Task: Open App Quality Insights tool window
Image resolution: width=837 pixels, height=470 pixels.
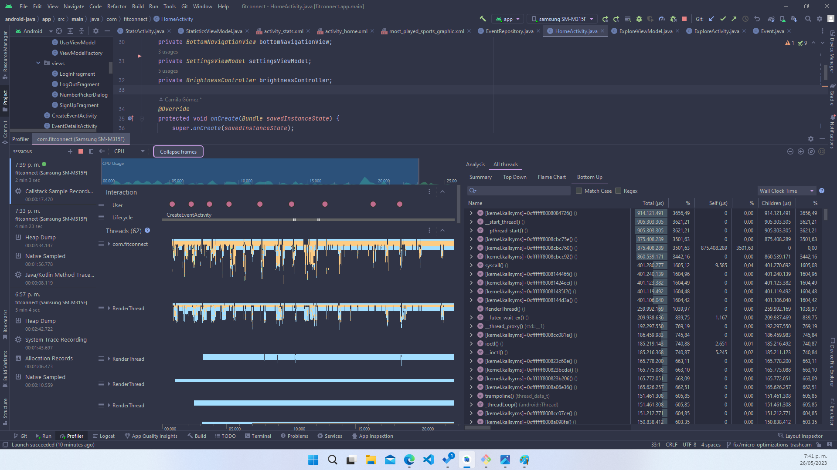Action: [151, 436]
